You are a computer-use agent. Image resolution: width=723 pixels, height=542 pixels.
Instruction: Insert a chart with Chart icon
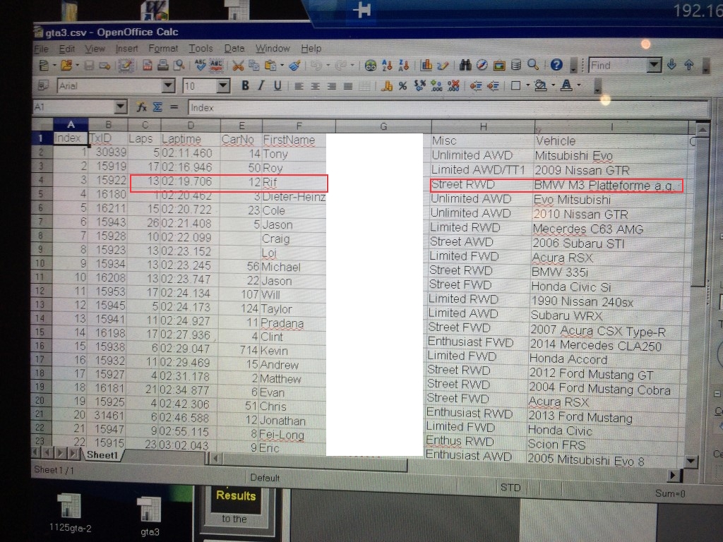(x=426, y=65)
